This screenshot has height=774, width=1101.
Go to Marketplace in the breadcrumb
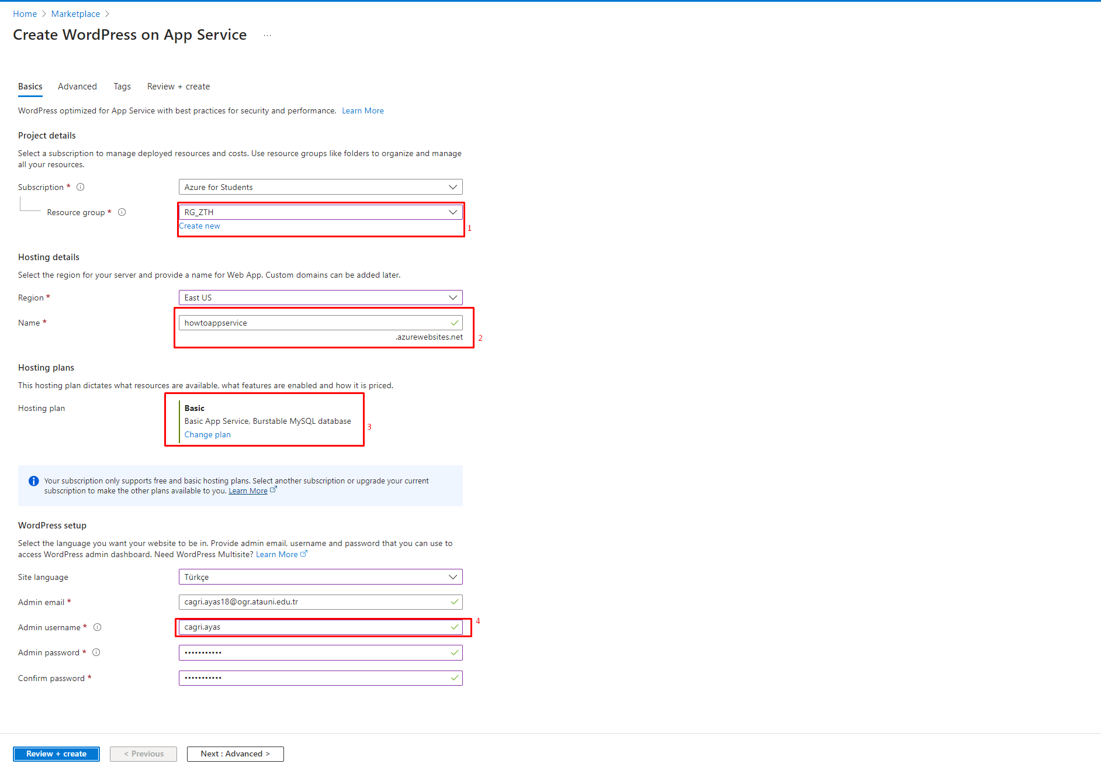point(75,14)
